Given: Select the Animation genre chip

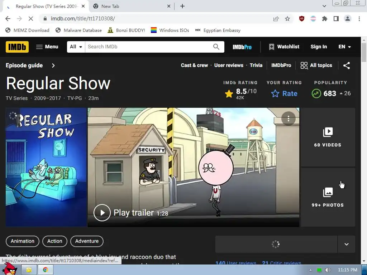Looking at the screenshot, I should point(23,241).
